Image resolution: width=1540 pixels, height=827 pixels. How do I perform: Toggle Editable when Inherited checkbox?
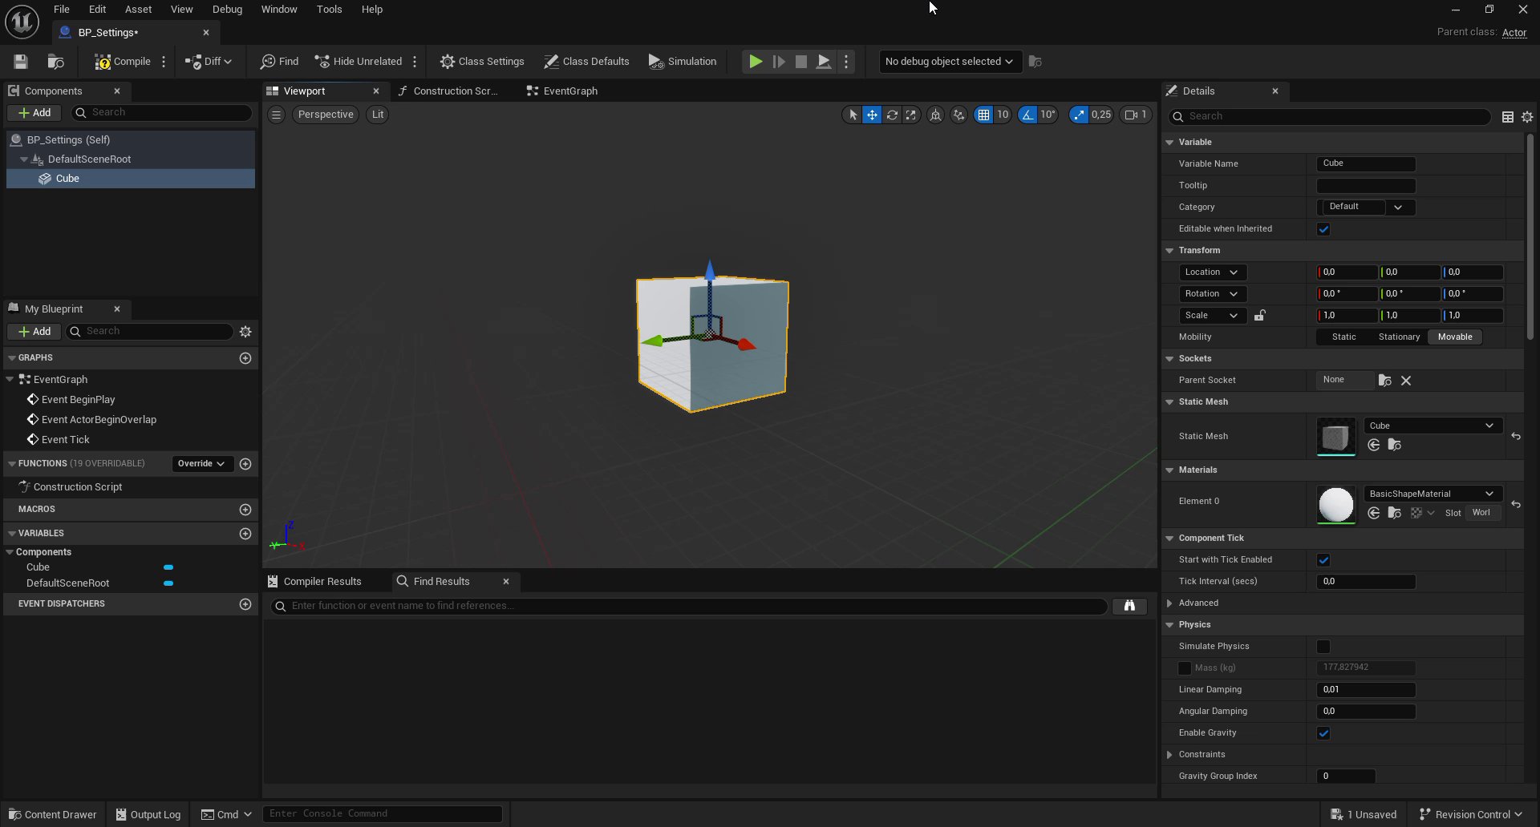tap(1323, 229)
